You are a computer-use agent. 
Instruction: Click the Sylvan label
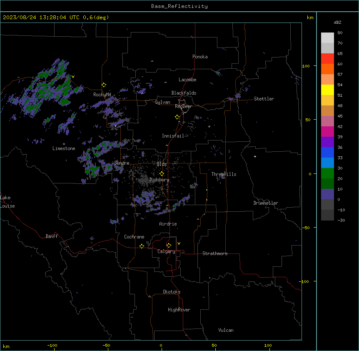pos(162,102)
